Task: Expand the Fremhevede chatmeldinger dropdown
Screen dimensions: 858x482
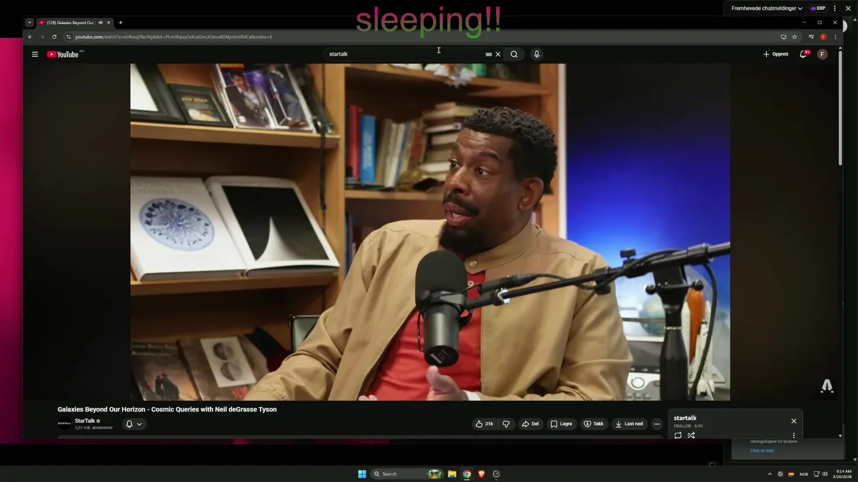Action: click(767, 9)
